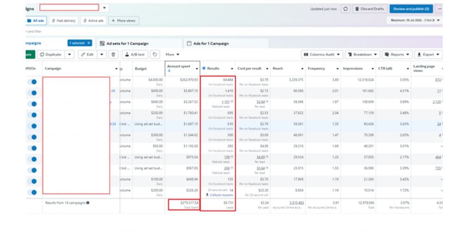This screenshot has width=463, height=232.
Task: Open the More dropdown in toolbar
Action: pos(172,55)
